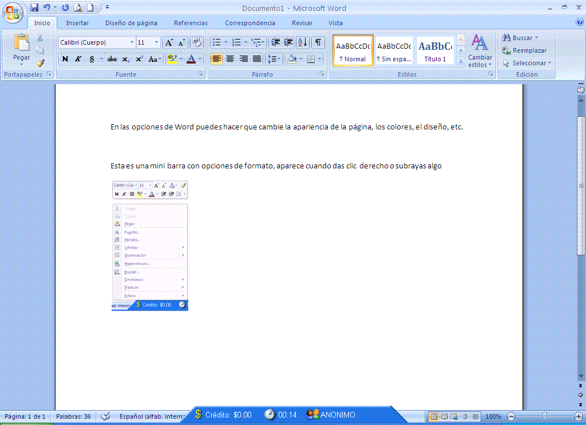Increase paragraph indent

288,42
